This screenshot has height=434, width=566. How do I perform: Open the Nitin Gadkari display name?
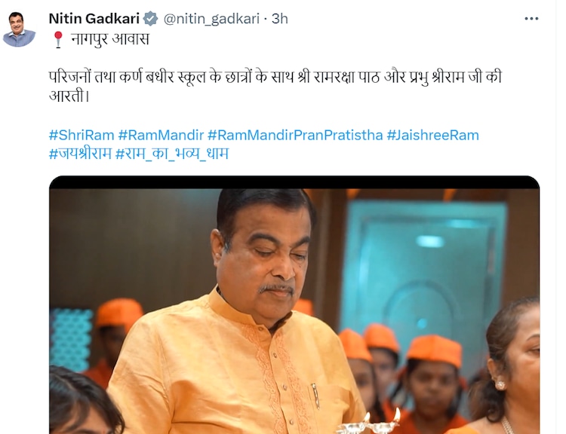coord(94,19)
